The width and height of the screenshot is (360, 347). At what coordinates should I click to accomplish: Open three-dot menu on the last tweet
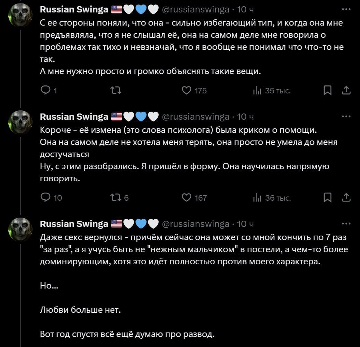click(x=346, y=224)
